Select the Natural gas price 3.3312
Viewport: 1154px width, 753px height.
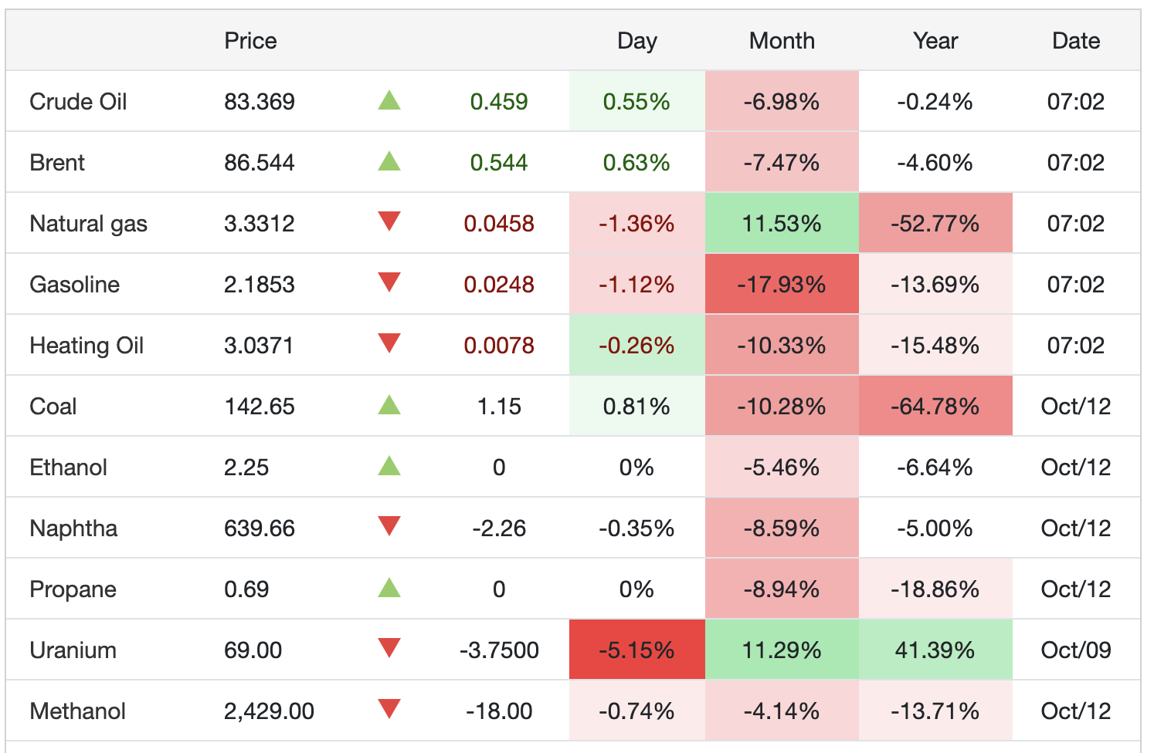pyautogui.click(x=260, y=224)
